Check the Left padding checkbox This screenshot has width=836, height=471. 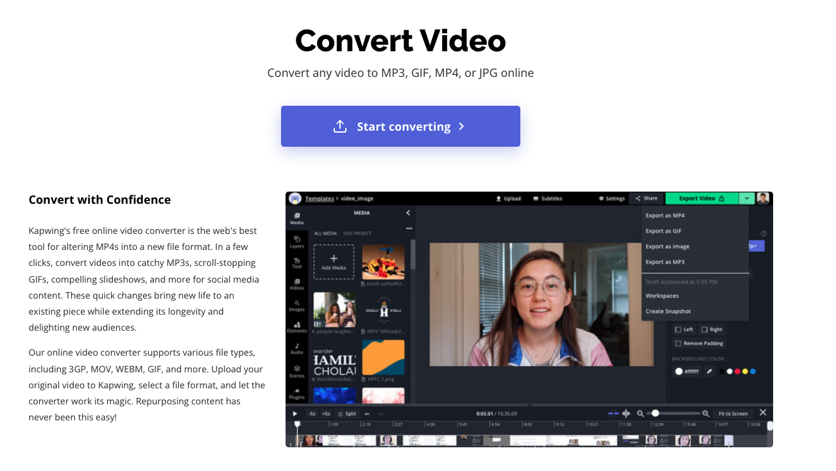678,329
